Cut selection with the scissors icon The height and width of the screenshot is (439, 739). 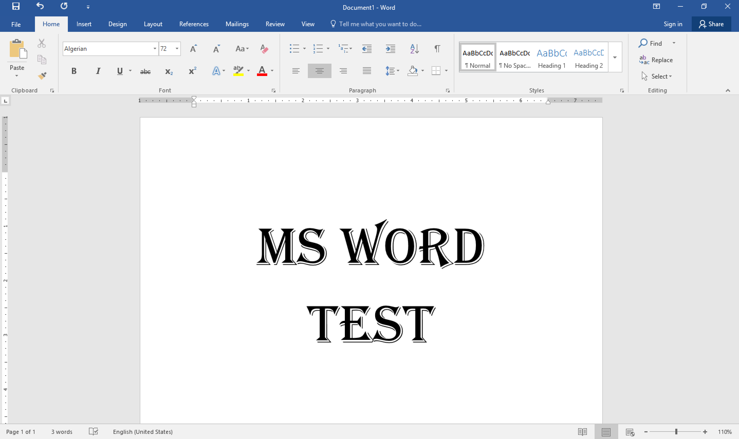(42, 43)
